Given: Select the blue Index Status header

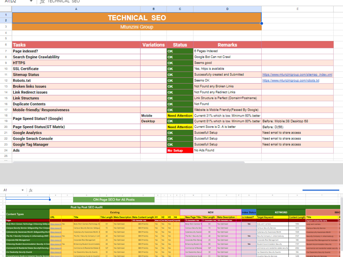Looking at the screenshot, I should (249, 212).
